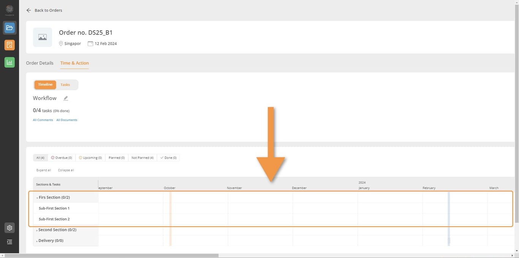The height and width of the screenshot is (258, 519).
Task: Click the order image placeholder thumbnail
Action: (43, 37)
